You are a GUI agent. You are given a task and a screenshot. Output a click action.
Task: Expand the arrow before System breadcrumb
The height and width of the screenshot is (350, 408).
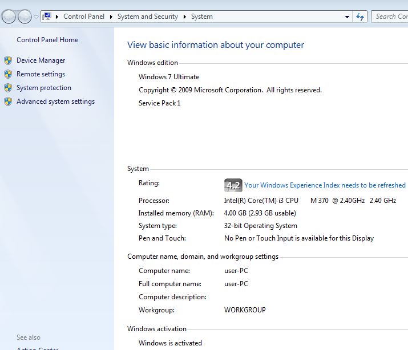tap(185, 17)
